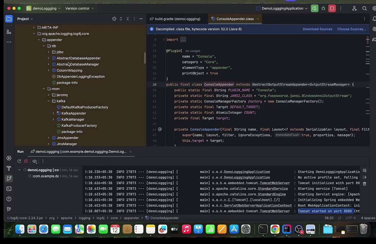
Task: Click the Code With Me user icon
Action: [x=354, y=8]
